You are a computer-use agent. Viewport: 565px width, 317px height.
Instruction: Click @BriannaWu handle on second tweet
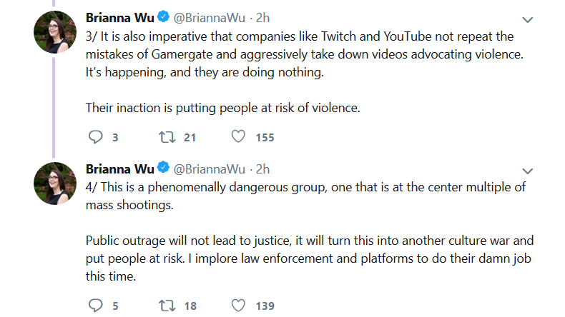point(209,169)
